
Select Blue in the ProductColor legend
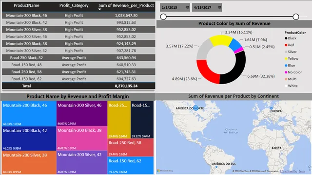(x=290, y=65)
